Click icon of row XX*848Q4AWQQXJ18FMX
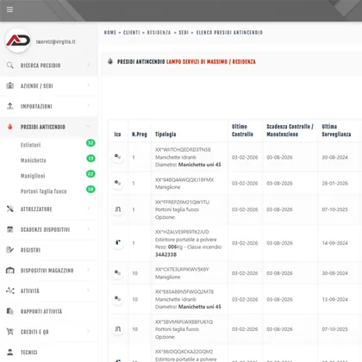This screenshot has width=362, height=362. coord(117,183)
